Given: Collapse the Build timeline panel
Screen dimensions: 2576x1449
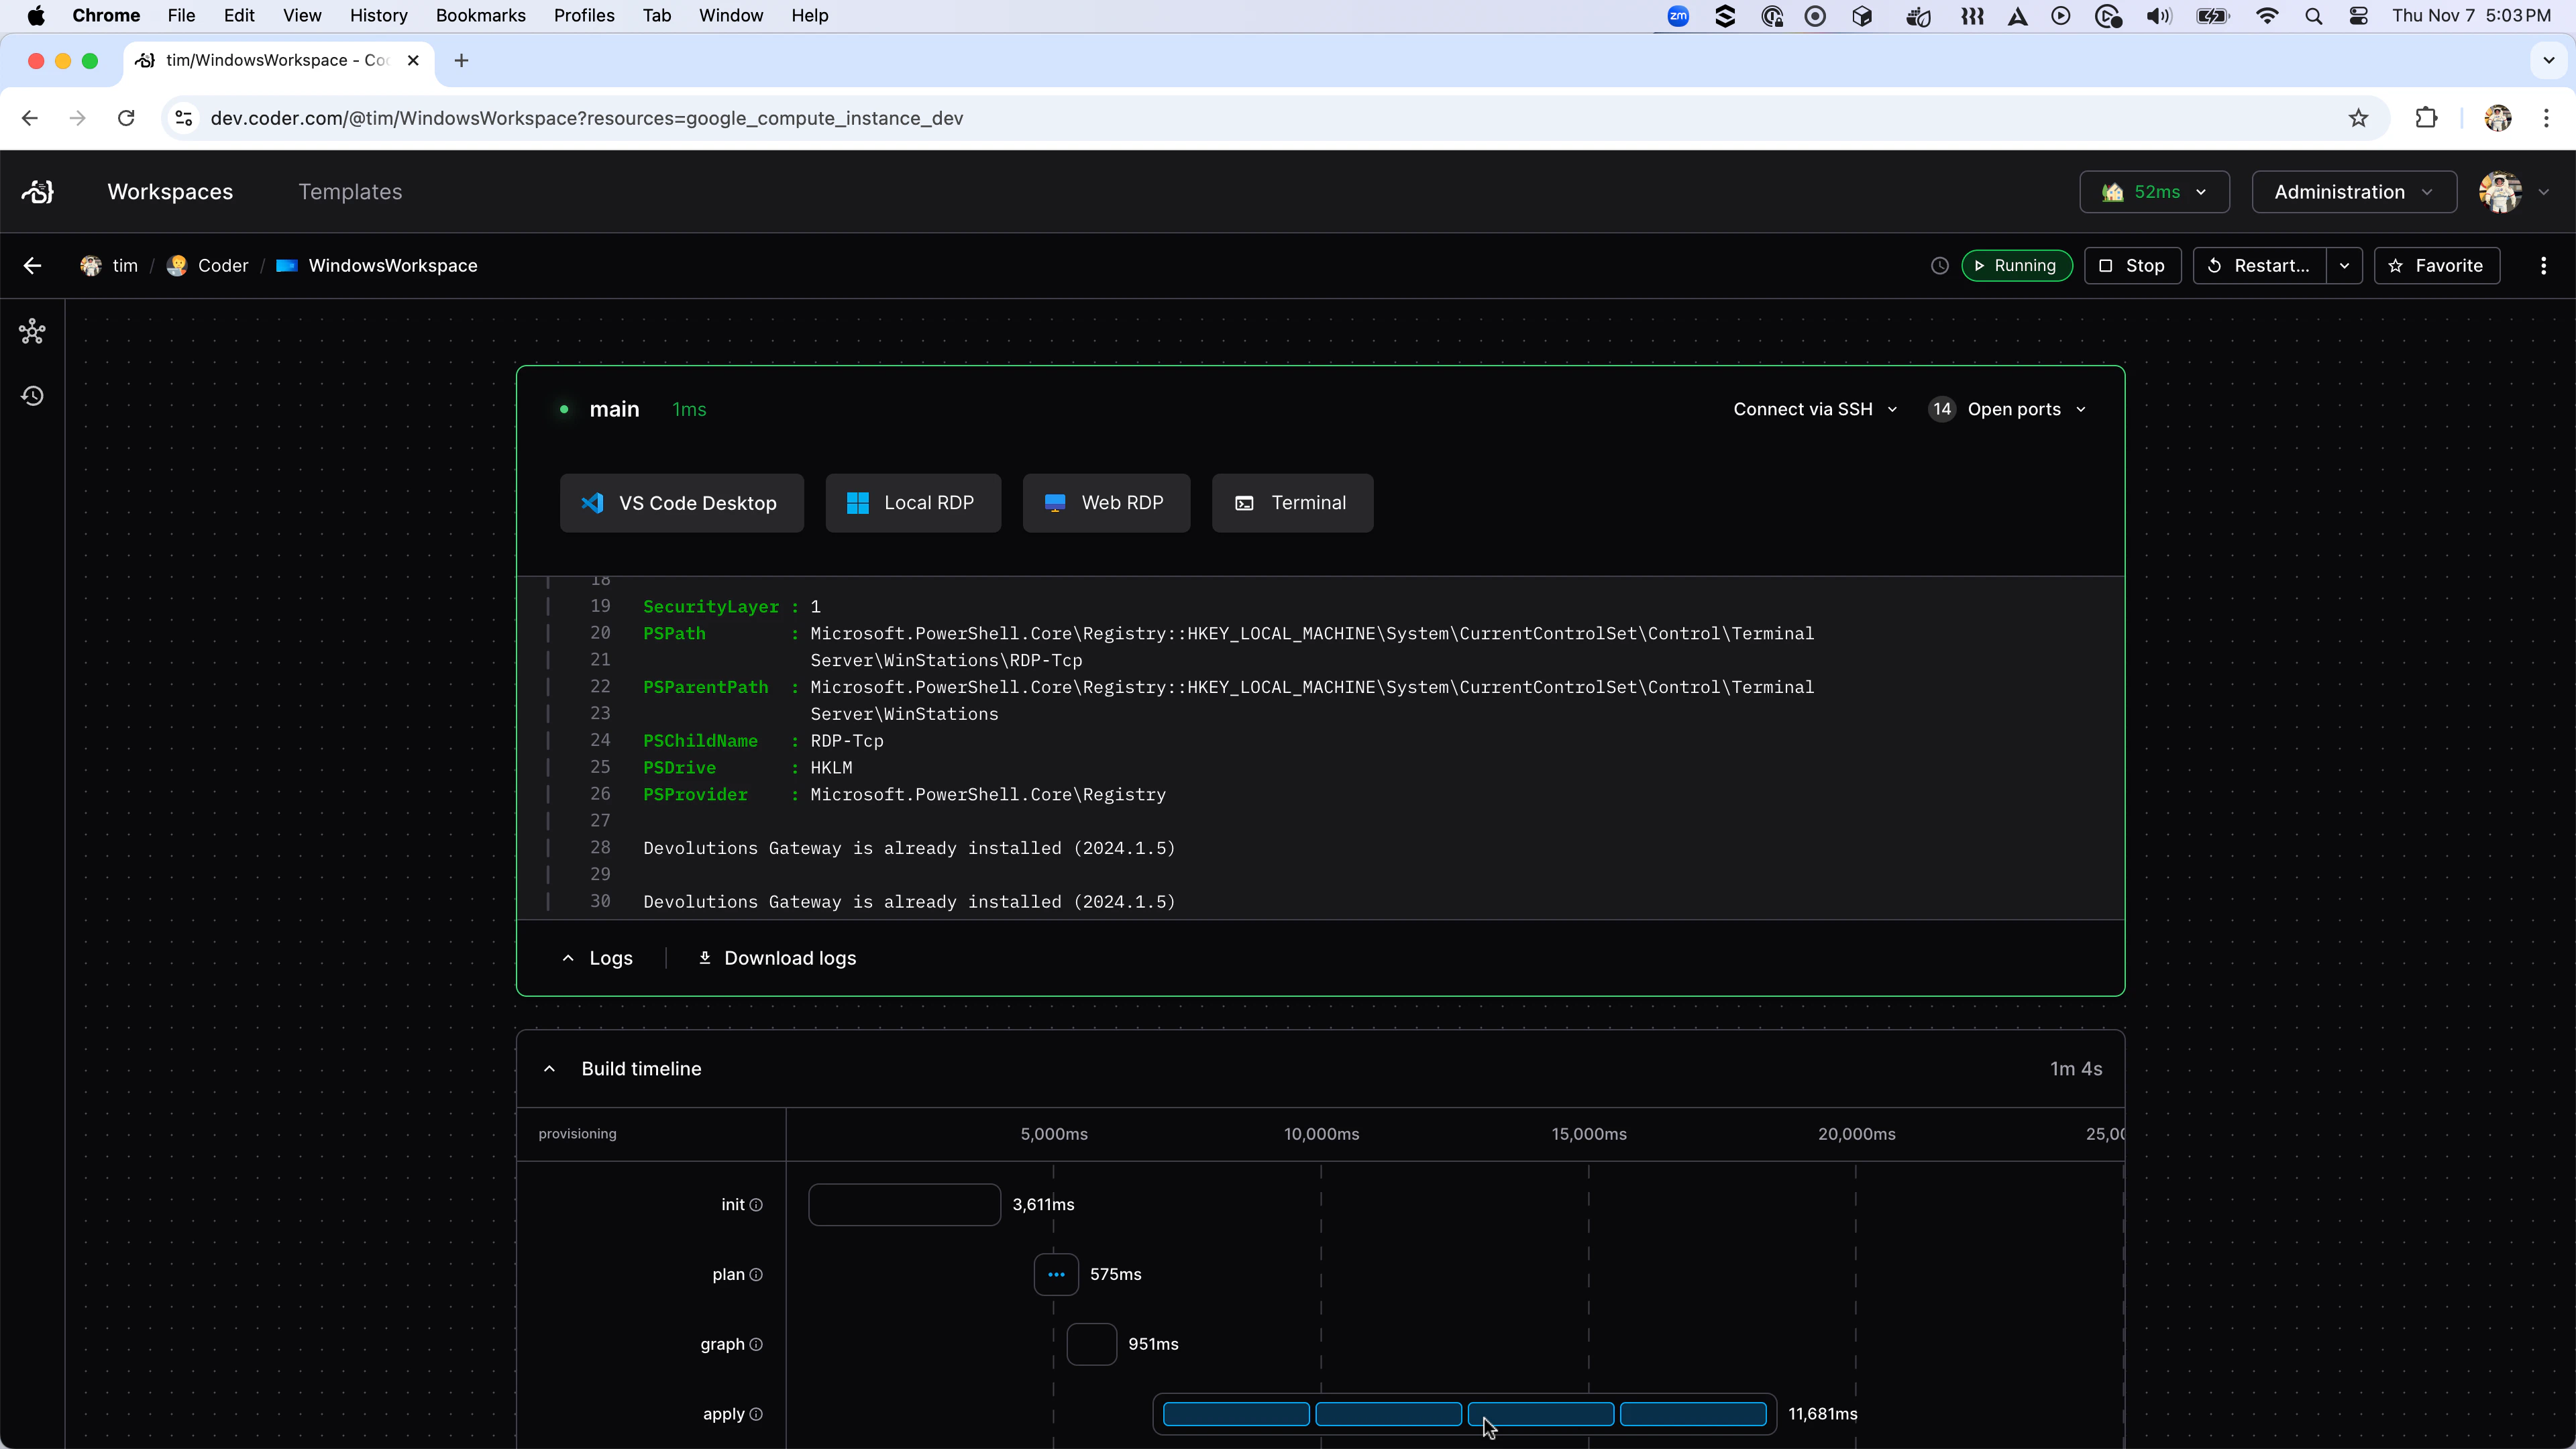Looking at the screenshot, I should [x=549, y=1069].
